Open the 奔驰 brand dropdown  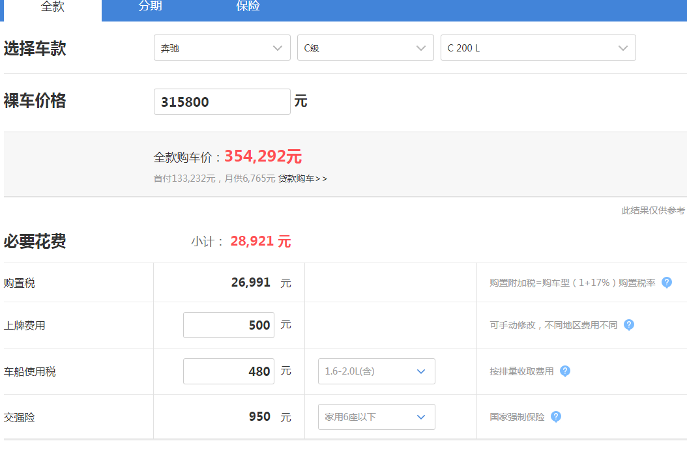coord(222,48)
